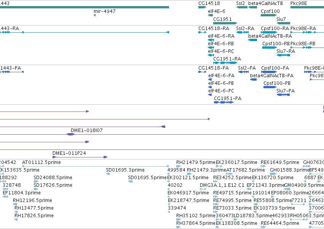Click EST label DMG3A.1_1.E12.C1
The height and width of the screenshot is (229, 324).
(x=222, y=185)
